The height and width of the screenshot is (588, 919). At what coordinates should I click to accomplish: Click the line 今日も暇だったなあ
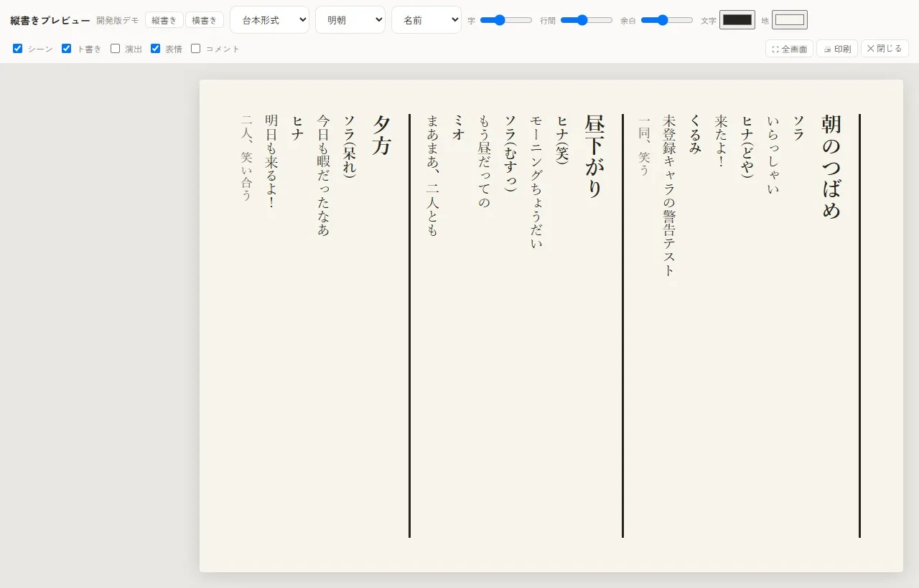323,176
